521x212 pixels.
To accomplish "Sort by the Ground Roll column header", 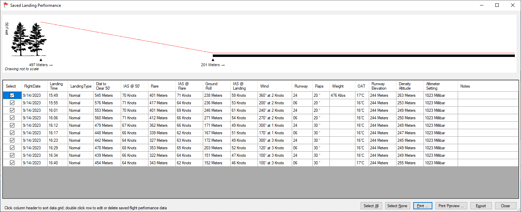I will 217,86.
